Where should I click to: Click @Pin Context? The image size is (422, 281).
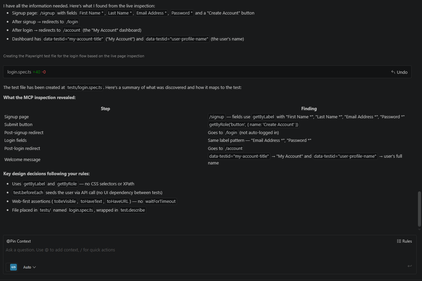coord(19,241)
